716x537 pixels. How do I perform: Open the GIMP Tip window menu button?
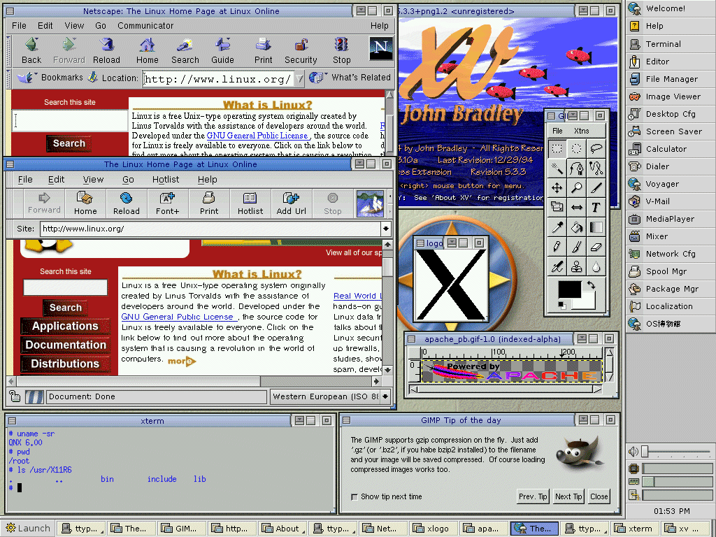click(x=347, y=420)
